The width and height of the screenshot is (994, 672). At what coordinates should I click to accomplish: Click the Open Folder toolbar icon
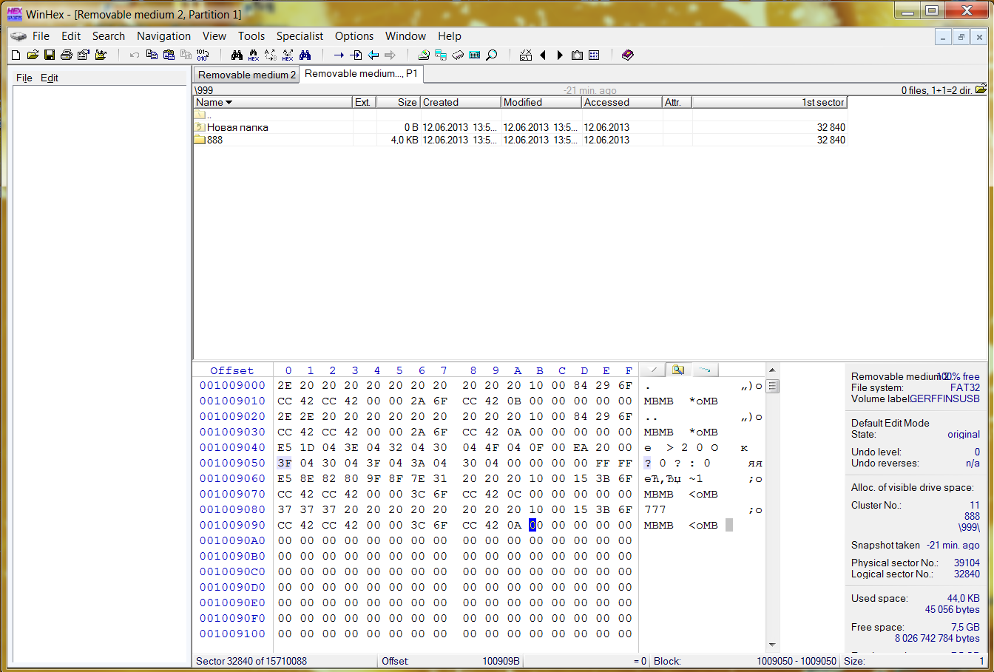coord(101,55)
